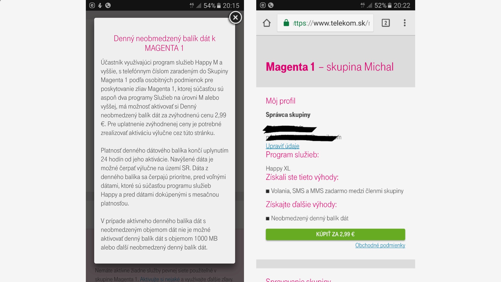Tap the green secure padlock icon
This screenshot has width=501, height=282.
[286, 23]
